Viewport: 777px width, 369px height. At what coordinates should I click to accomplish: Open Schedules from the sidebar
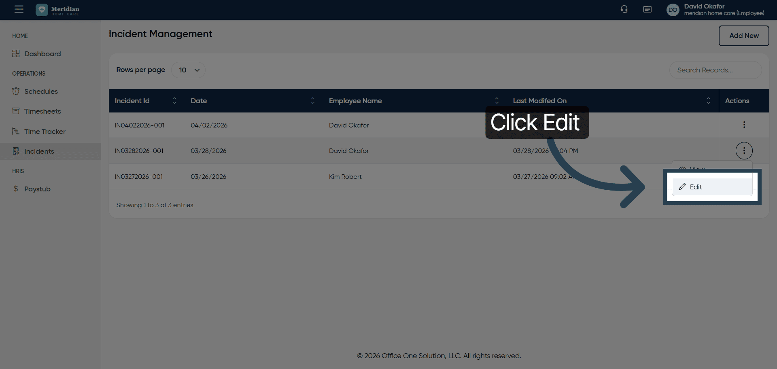(x=41, y=91)
